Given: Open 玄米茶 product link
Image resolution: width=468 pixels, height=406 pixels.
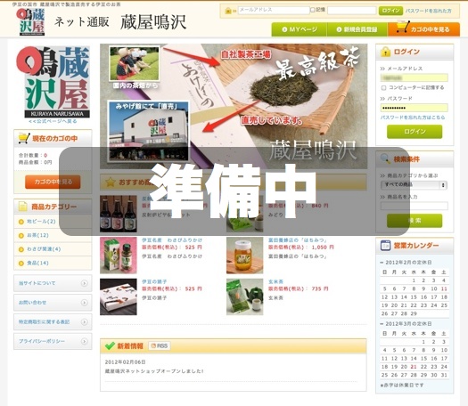Looking at the screenshot, I should click(275, 281).
